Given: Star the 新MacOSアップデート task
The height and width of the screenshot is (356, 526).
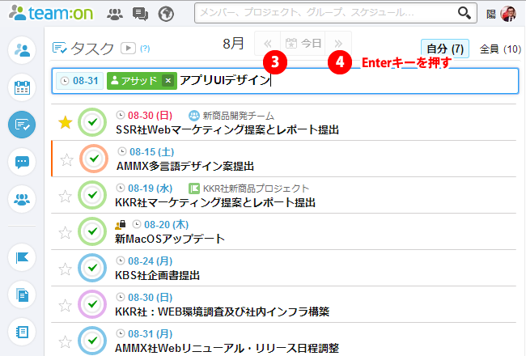Looking at the screenshot, I should (65, 232).
